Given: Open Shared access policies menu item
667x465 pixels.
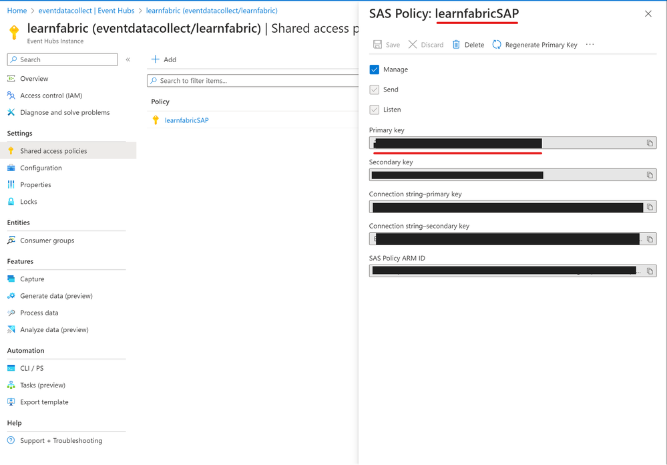Looking at the screenshot, I should tap(68, 151).
